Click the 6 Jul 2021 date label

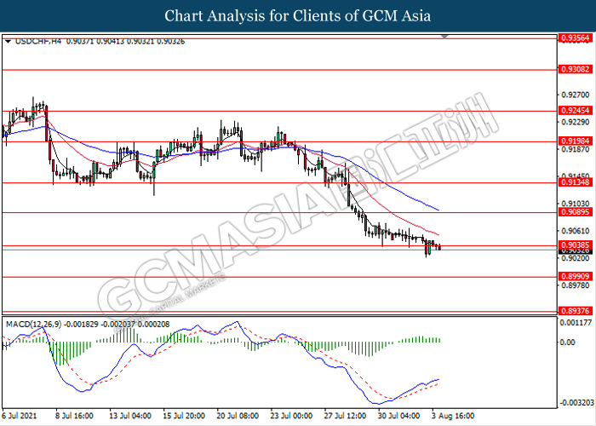(21, 415)
